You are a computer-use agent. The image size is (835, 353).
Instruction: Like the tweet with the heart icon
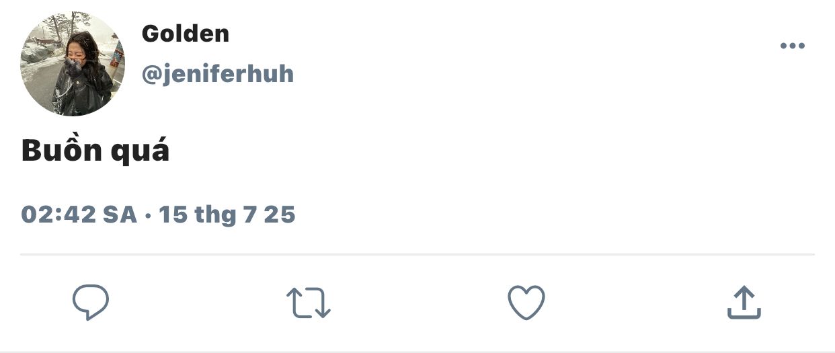[526, 302]
